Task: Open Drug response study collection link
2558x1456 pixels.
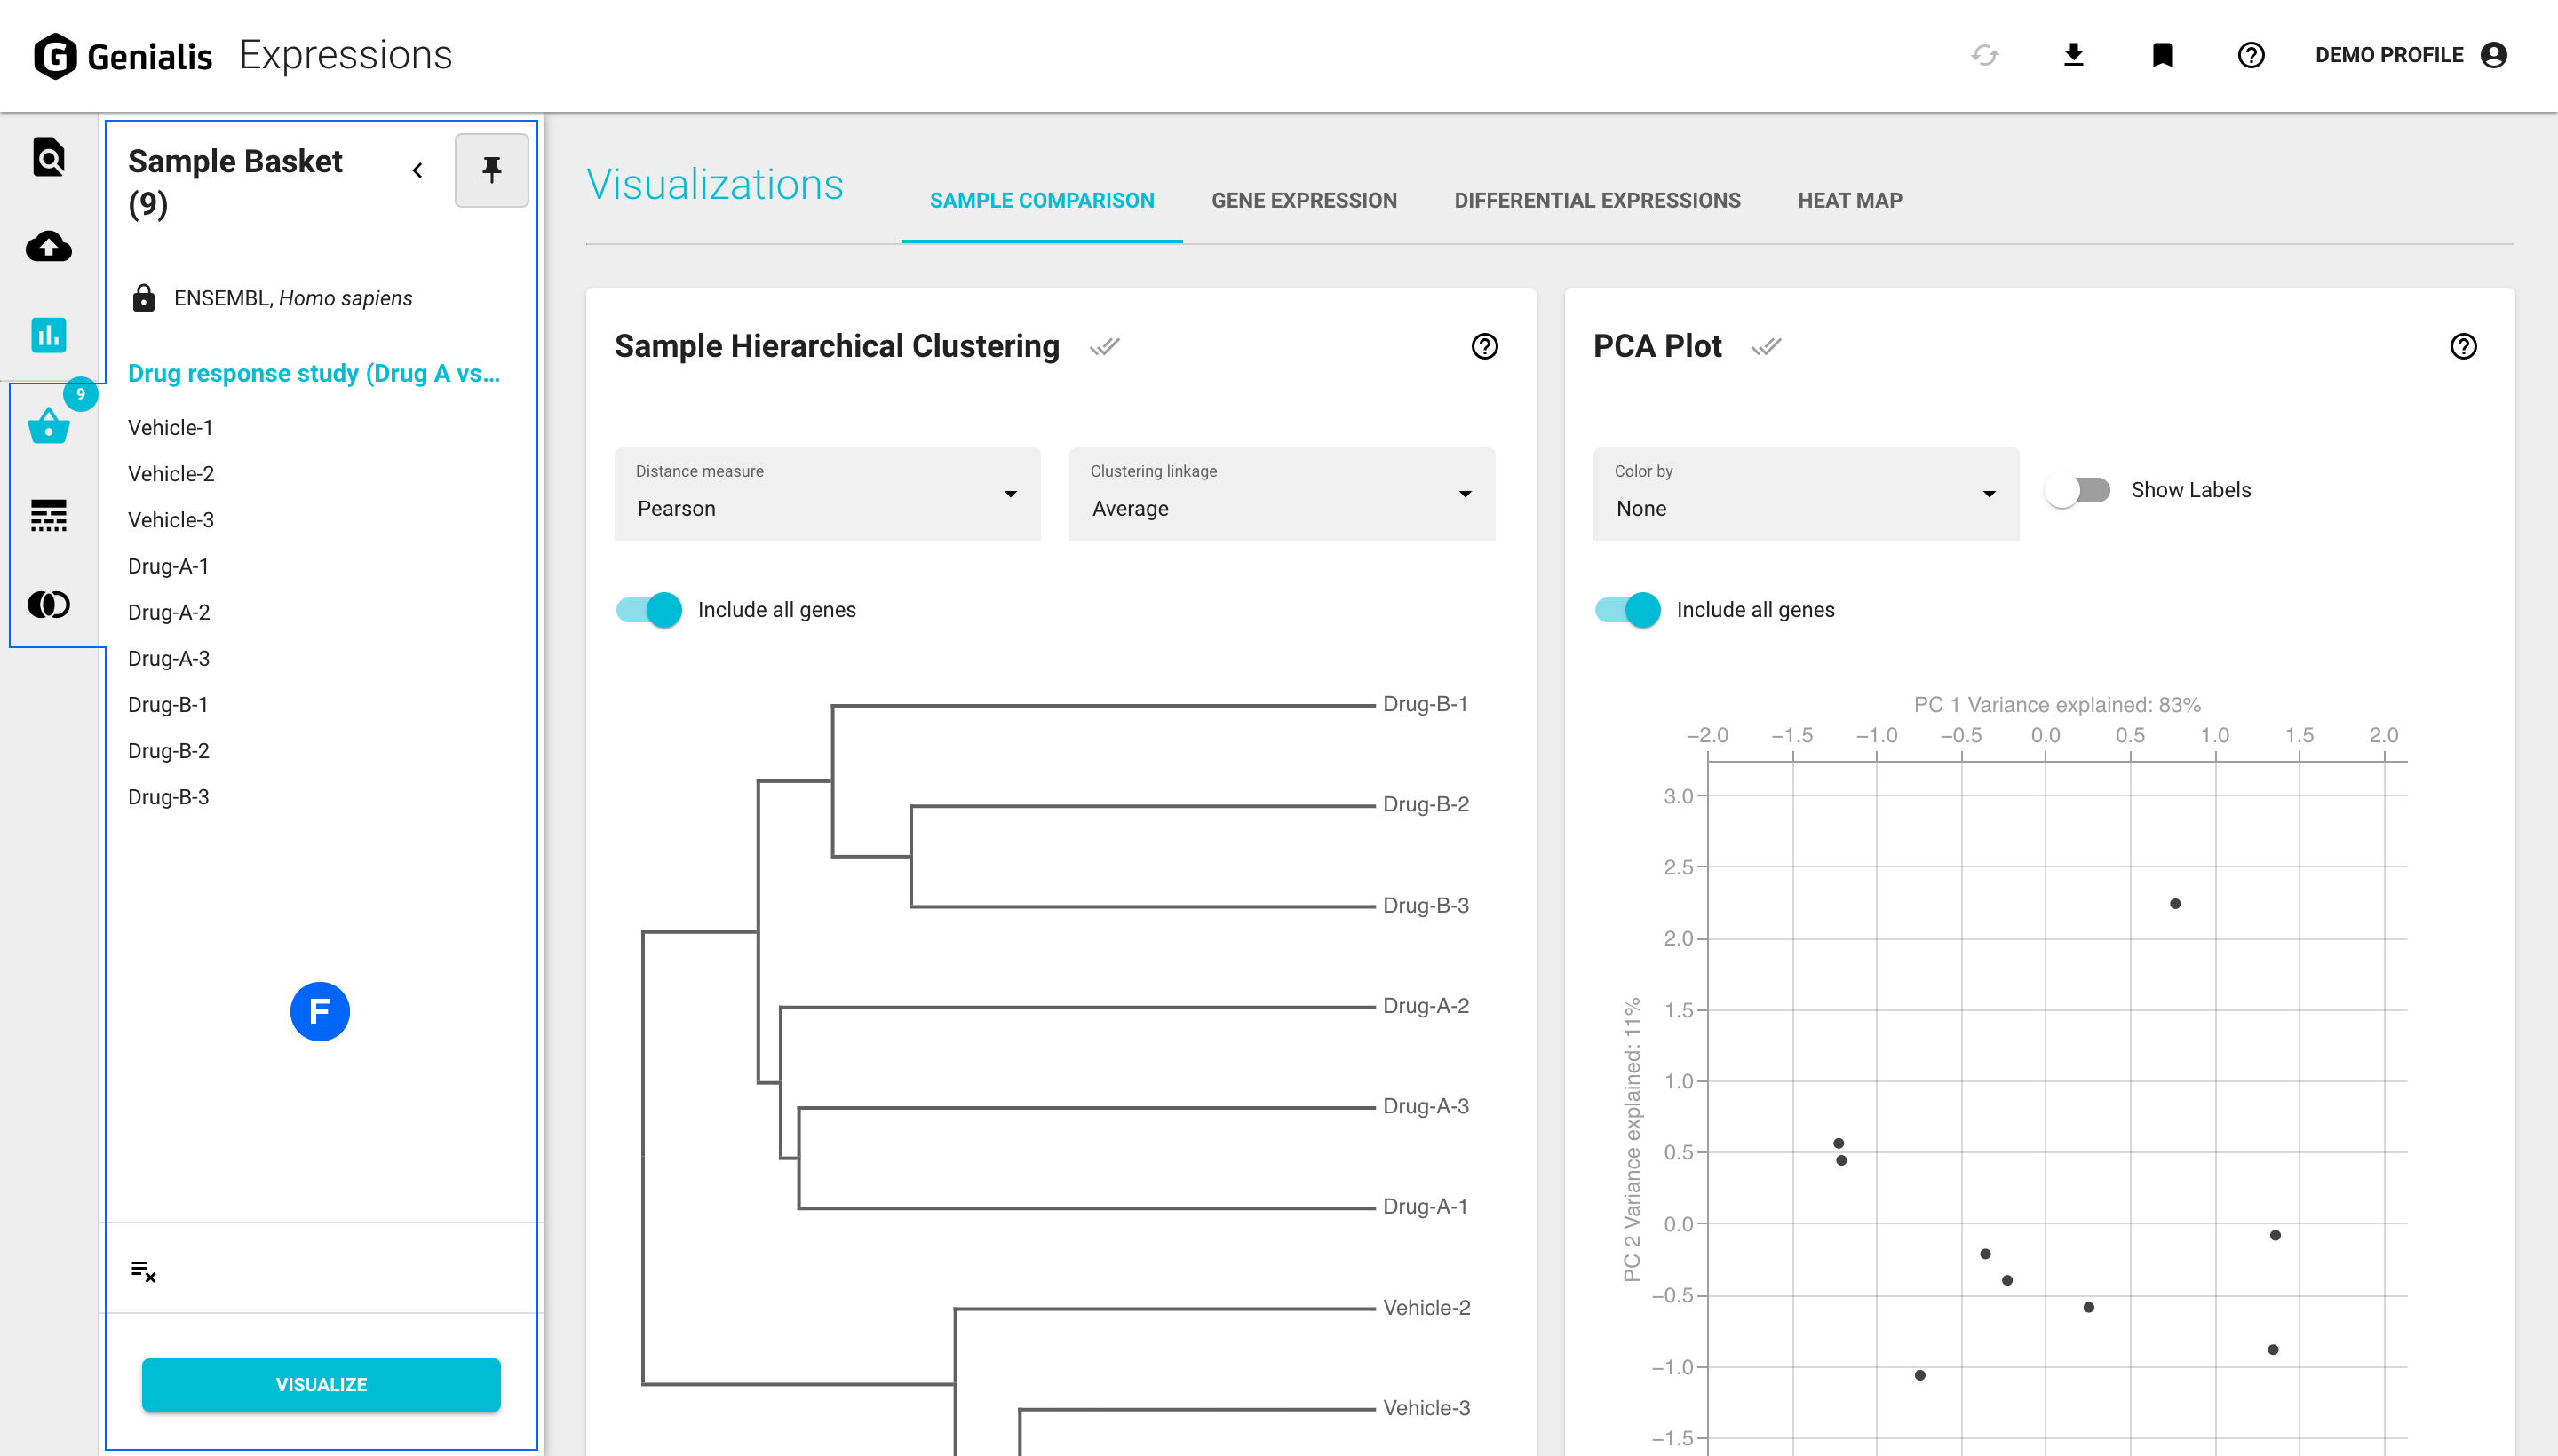Action: point(314,373)
